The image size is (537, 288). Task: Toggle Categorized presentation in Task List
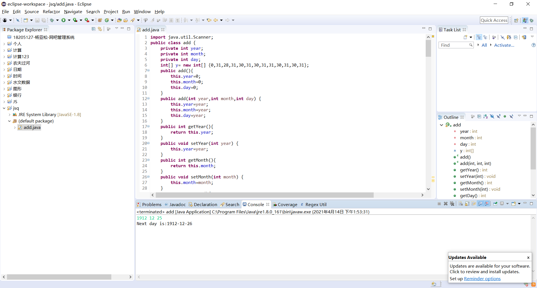click(479, 37)
